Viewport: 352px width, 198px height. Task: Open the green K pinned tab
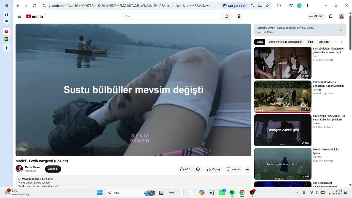tap(6, 39)
